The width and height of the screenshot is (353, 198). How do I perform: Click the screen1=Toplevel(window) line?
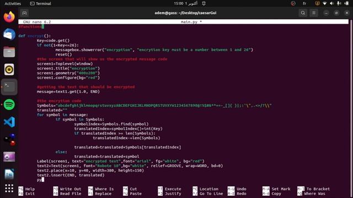coord(65,64)
